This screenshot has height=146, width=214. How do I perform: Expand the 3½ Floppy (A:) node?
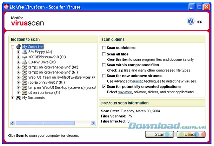coord(19,52)
